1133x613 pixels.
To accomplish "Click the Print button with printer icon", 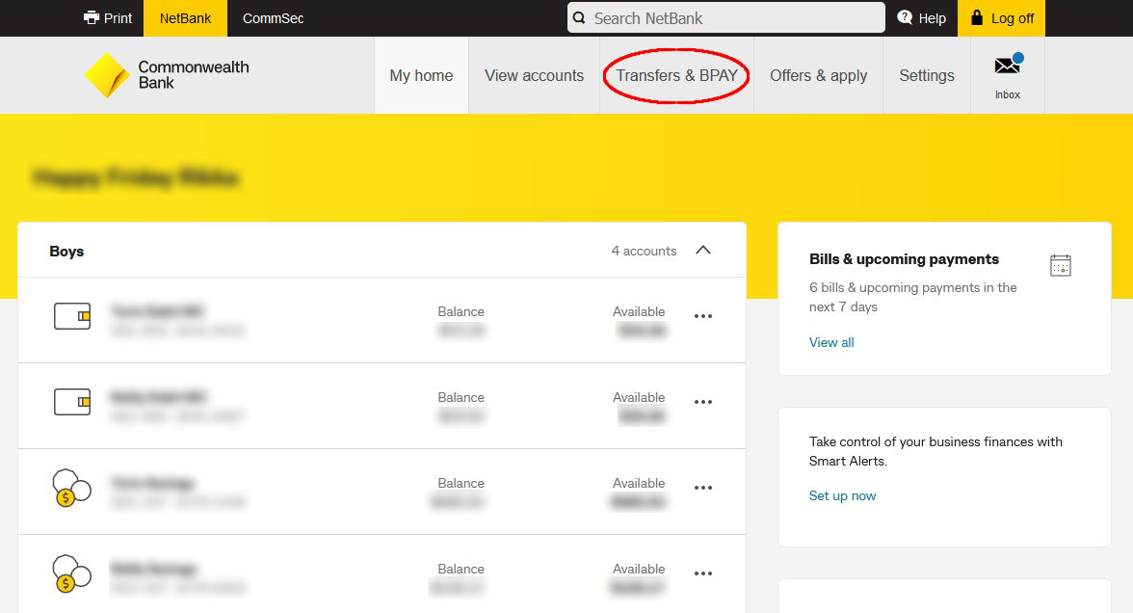I will [108, 18].
